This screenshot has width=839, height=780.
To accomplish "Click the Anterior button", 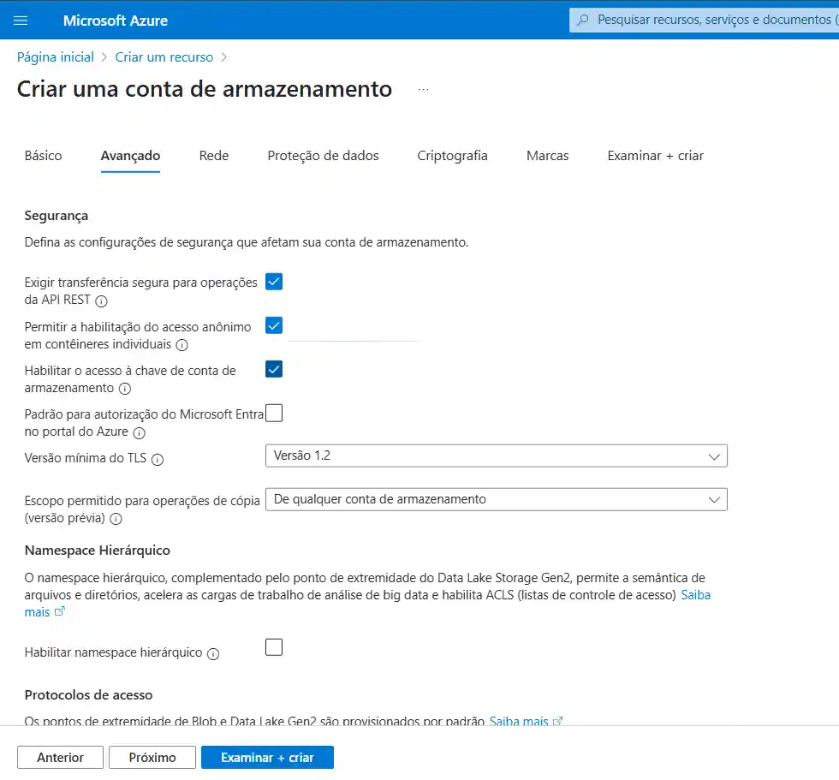I will click(60, 757).
